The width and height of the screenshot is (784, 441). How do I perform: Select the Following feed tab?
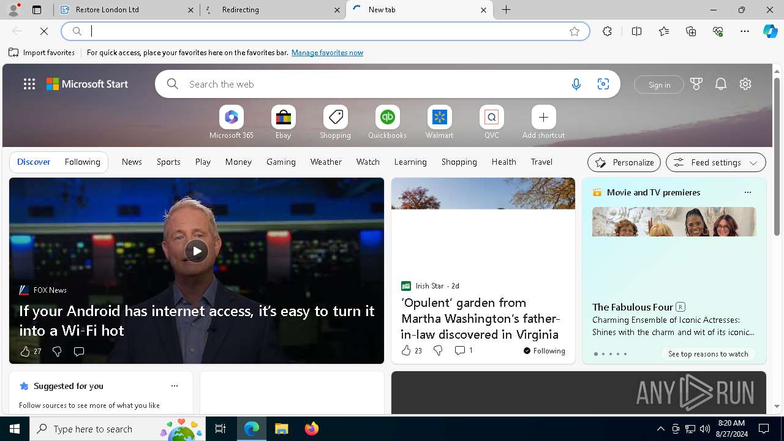[83, 162]
